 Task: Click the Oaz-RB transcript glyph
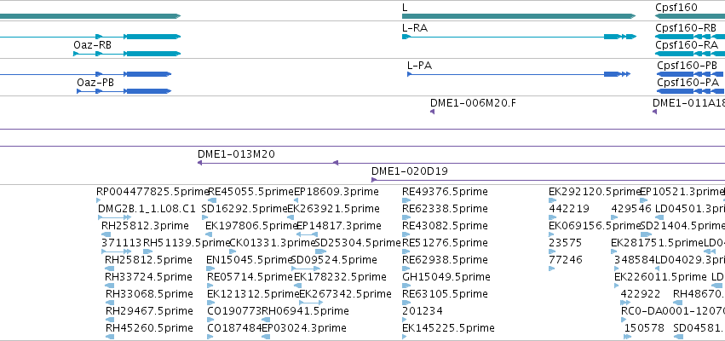pos(127,54)
